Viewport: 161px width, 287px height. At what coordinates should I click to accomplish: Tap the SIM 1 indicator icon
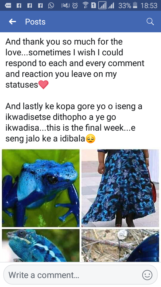click(93, 5)
